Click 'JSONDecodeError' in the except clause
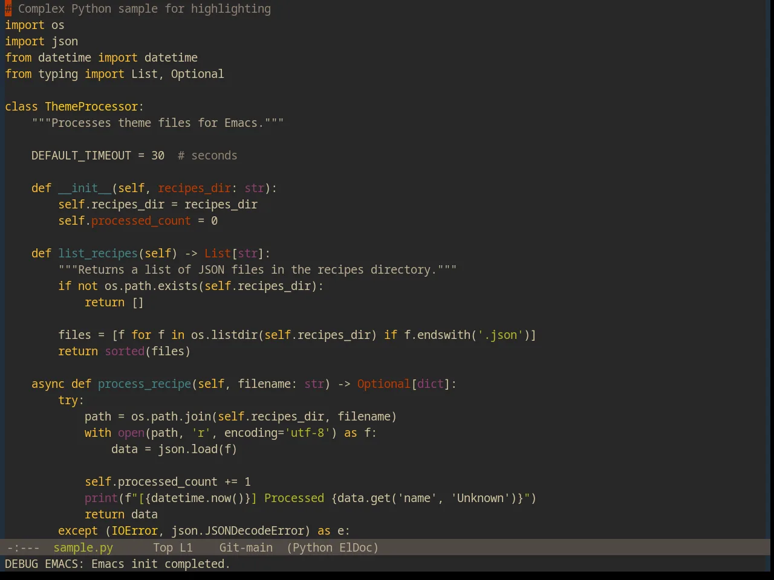The height and width of the screenshot is (580, 774). [x=254, y=530]
